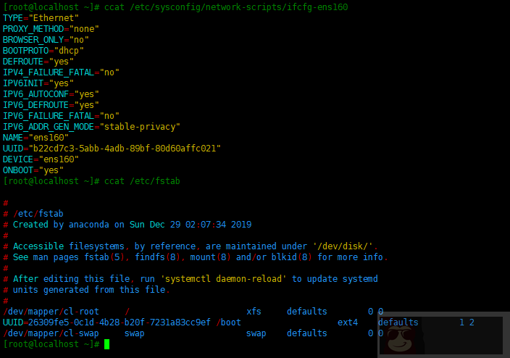The image size is (510, 358).
Task: Click the xfs filesystem type
Action: (x=254, y=312)
